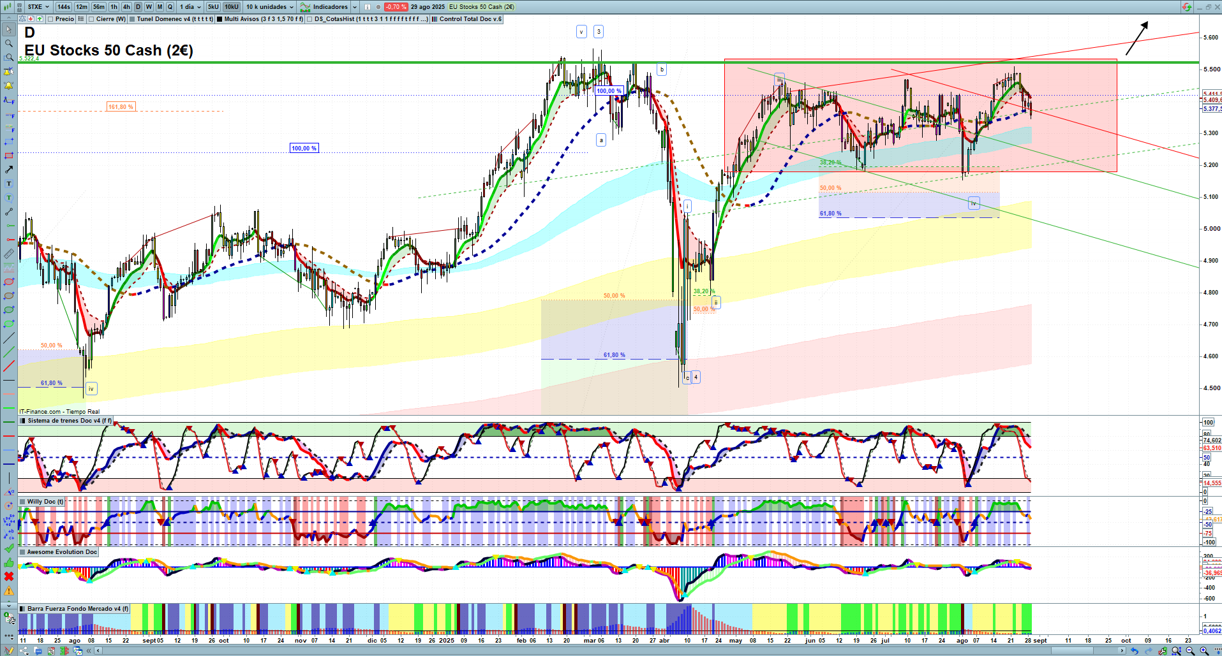Image resolution: width=1222 pixels, height=656 pixels.
Task: Click the yellow warning triangle icon
Action: tap(9, 590)
